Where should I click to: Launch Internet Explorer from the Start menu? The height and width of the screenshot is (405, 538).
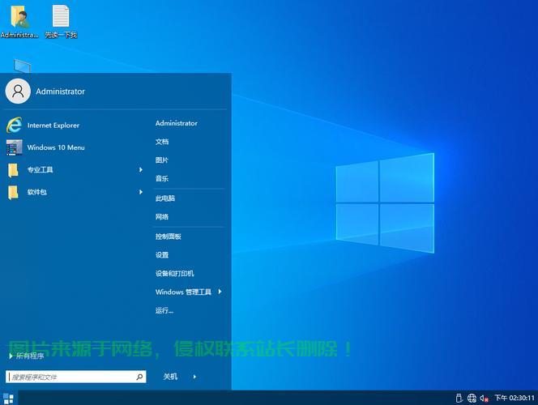pyautogui.click(x=43, y=126)
